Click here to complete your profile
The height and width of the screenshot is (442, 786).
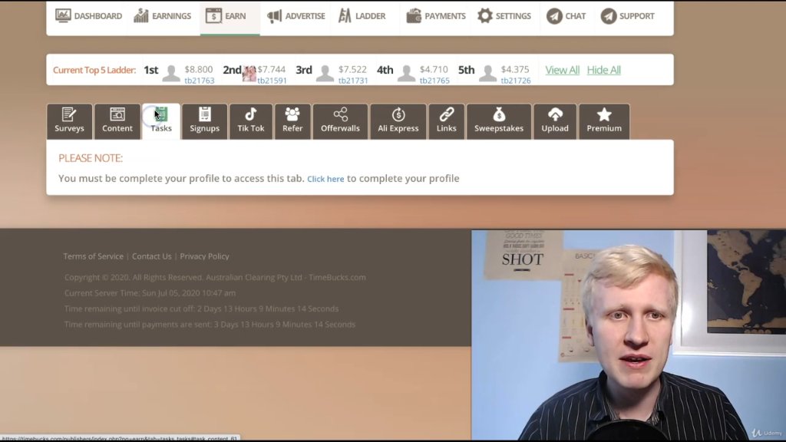pos(325,179)
